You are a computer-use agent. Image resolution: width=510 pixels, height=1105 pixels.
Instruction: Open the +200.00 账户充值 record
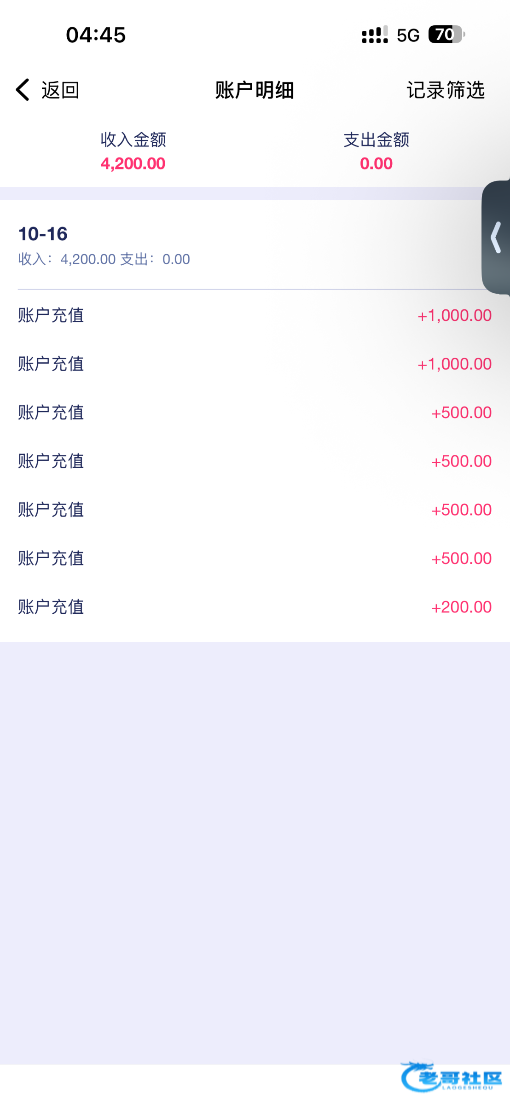255,607
